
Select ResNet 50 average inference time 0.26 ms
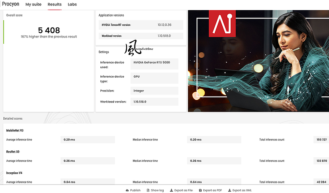(88, 161)
